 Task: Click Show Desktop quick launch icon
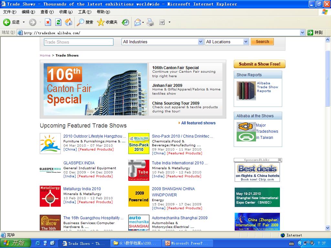tap(45, 243)
